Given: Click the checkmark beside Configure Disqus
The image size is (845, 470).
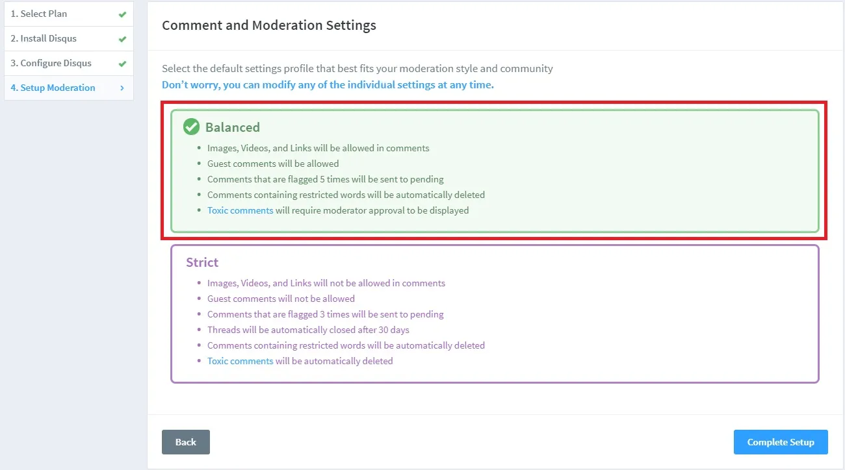Looking at the screenshot, I should 121,62.
